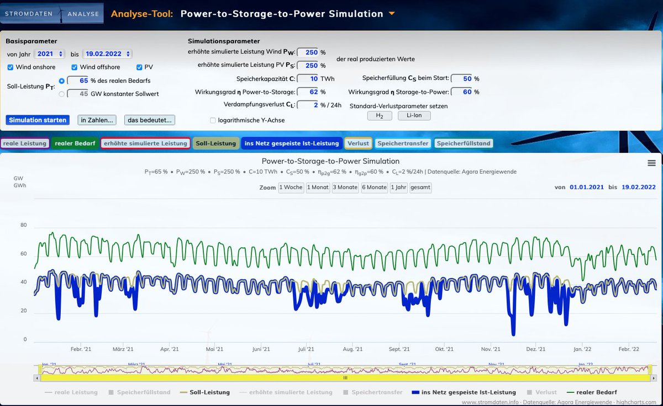Click the STROMDATEN logo
Screen dimensions: 663x406
pyautogui.click(x=28, y=14)
